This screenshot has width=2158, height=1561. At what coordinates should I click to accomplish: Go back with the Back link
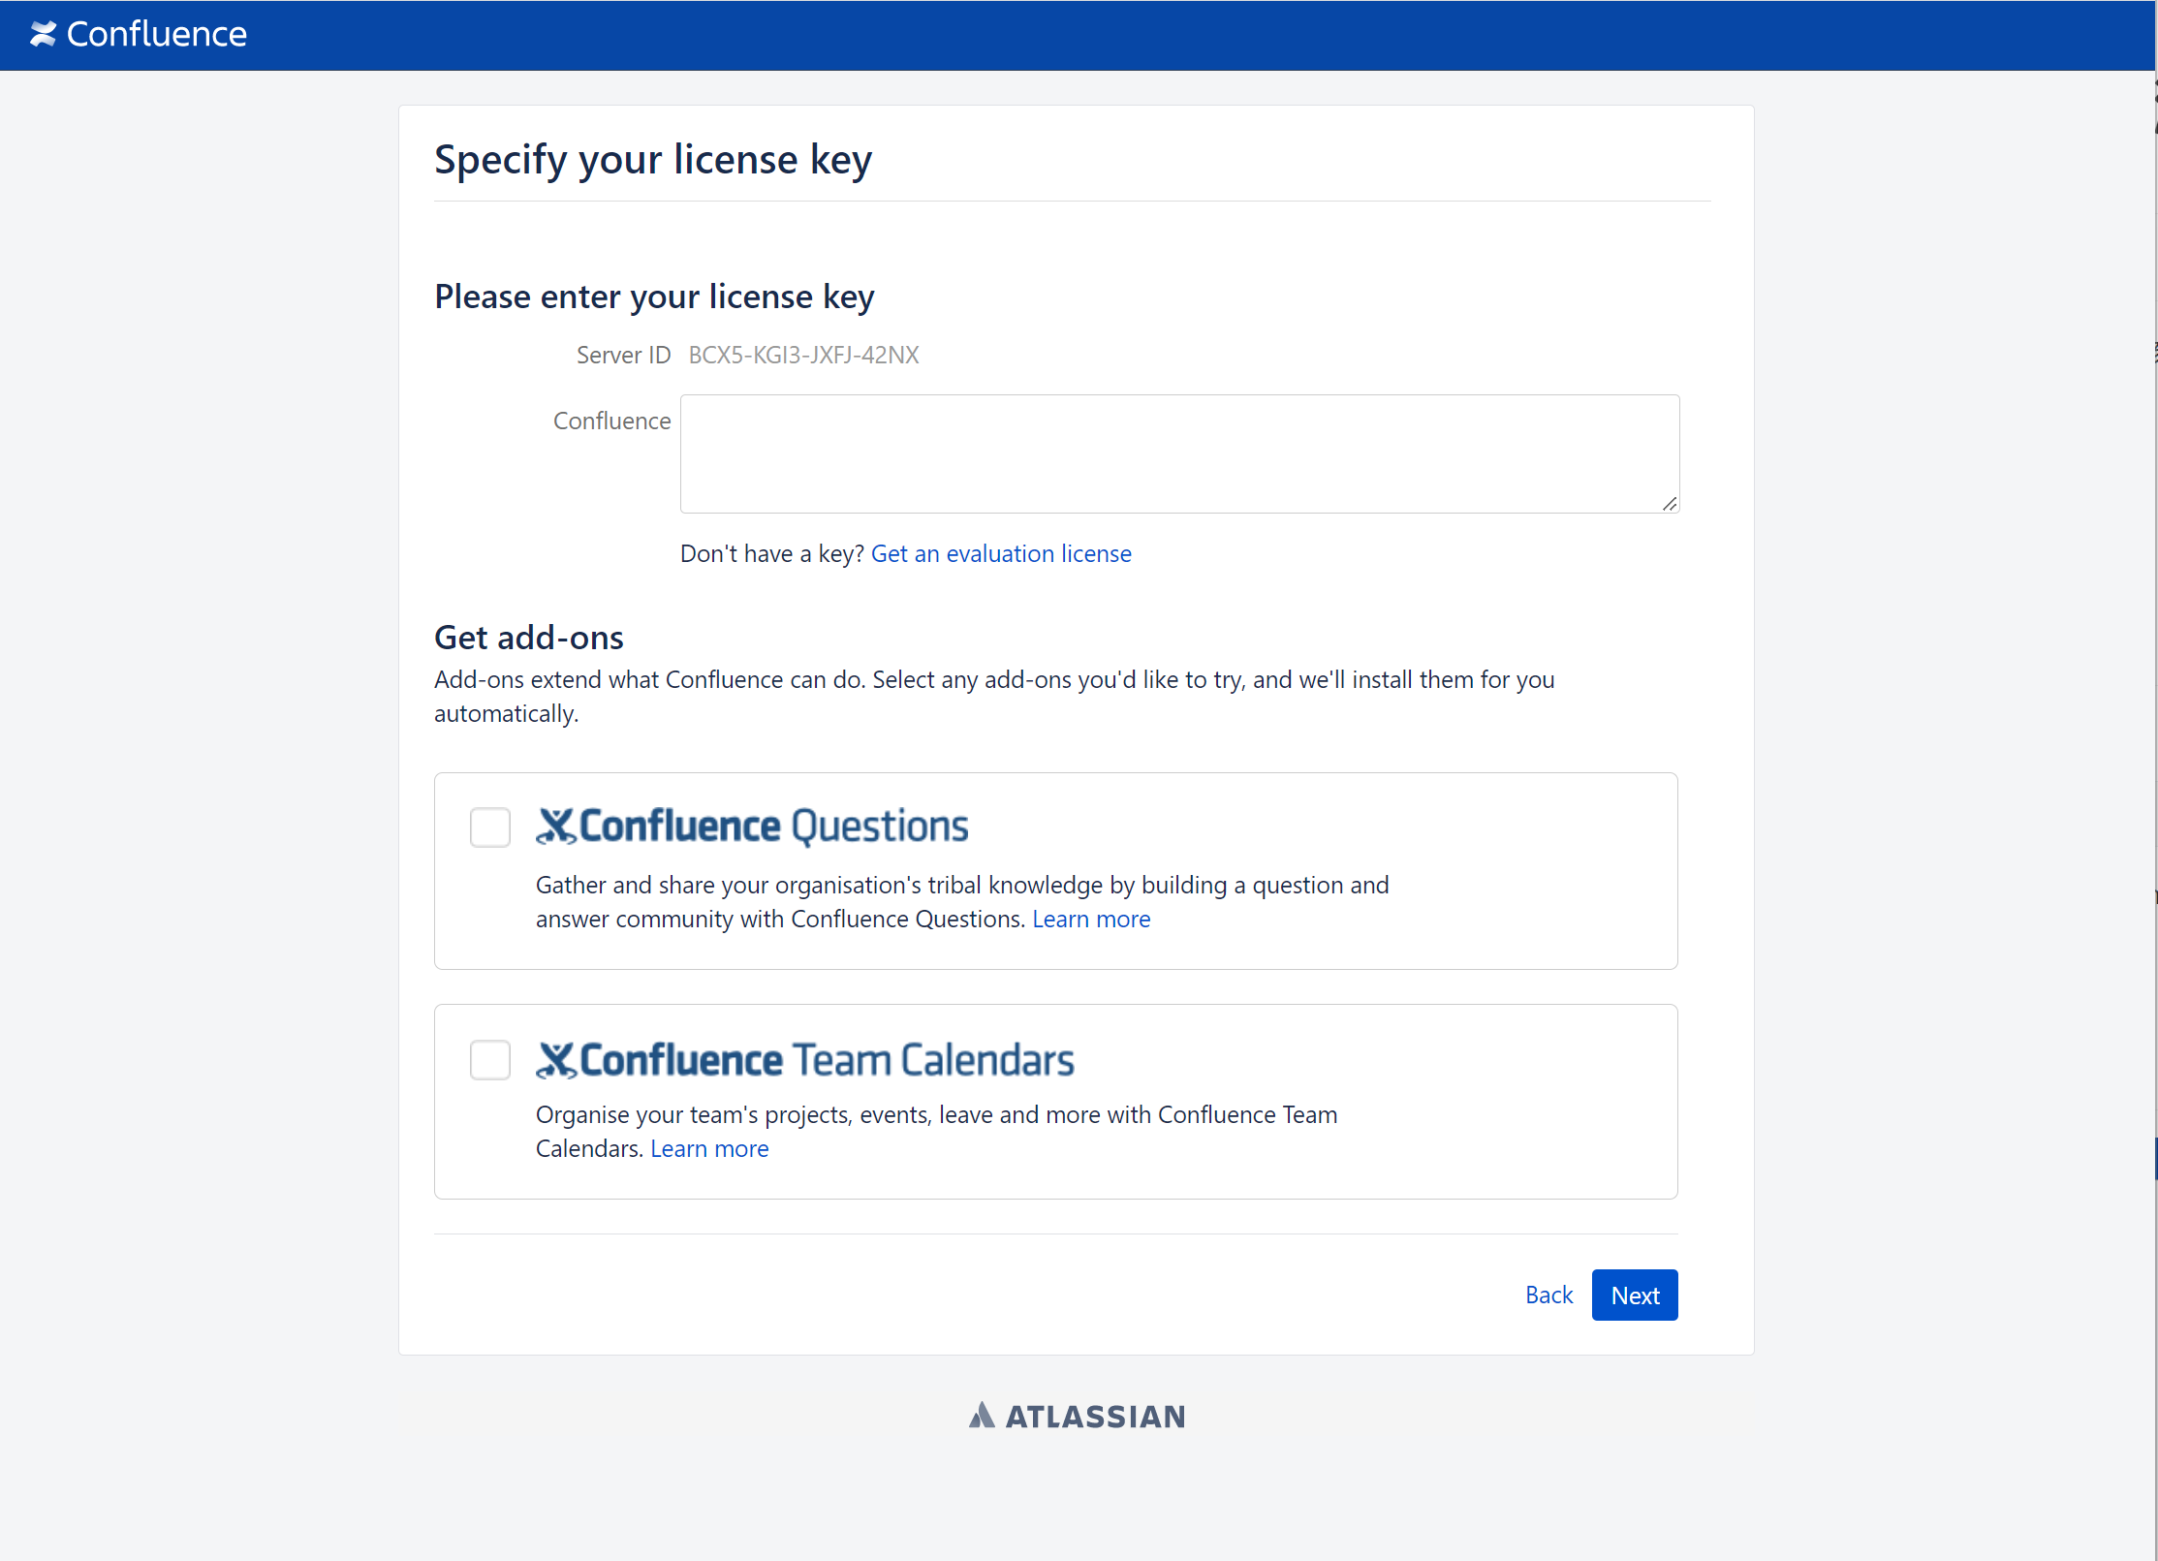click(x=1548, y=1295)
